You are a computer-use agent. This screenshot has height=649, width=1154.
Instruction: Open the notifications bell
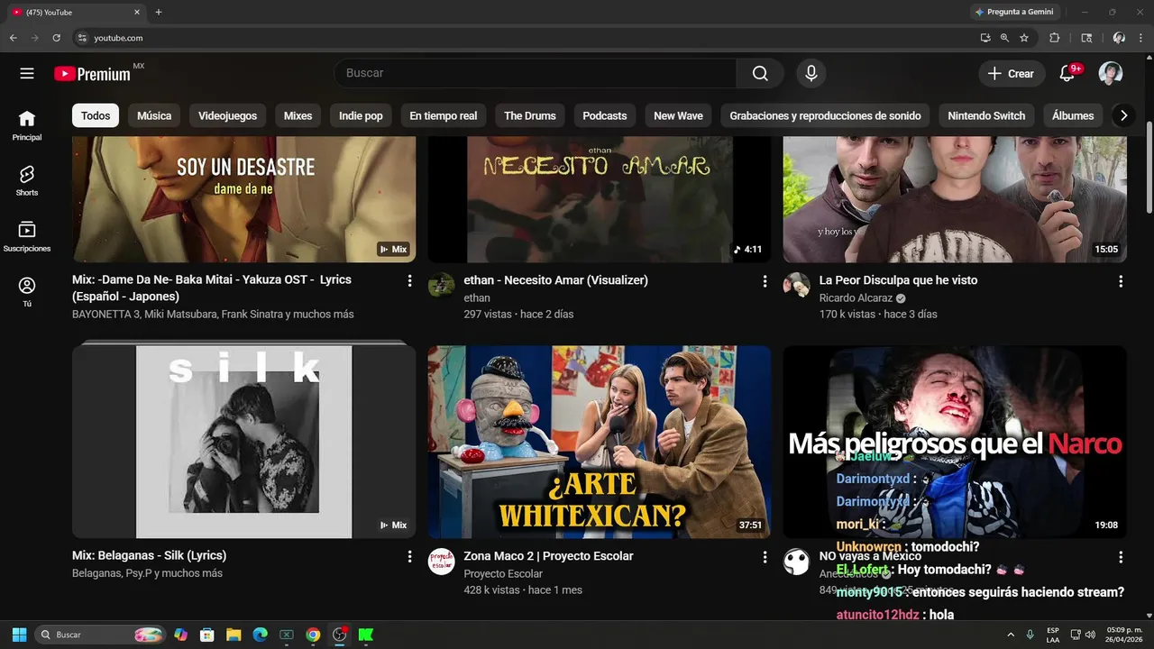1067,73
